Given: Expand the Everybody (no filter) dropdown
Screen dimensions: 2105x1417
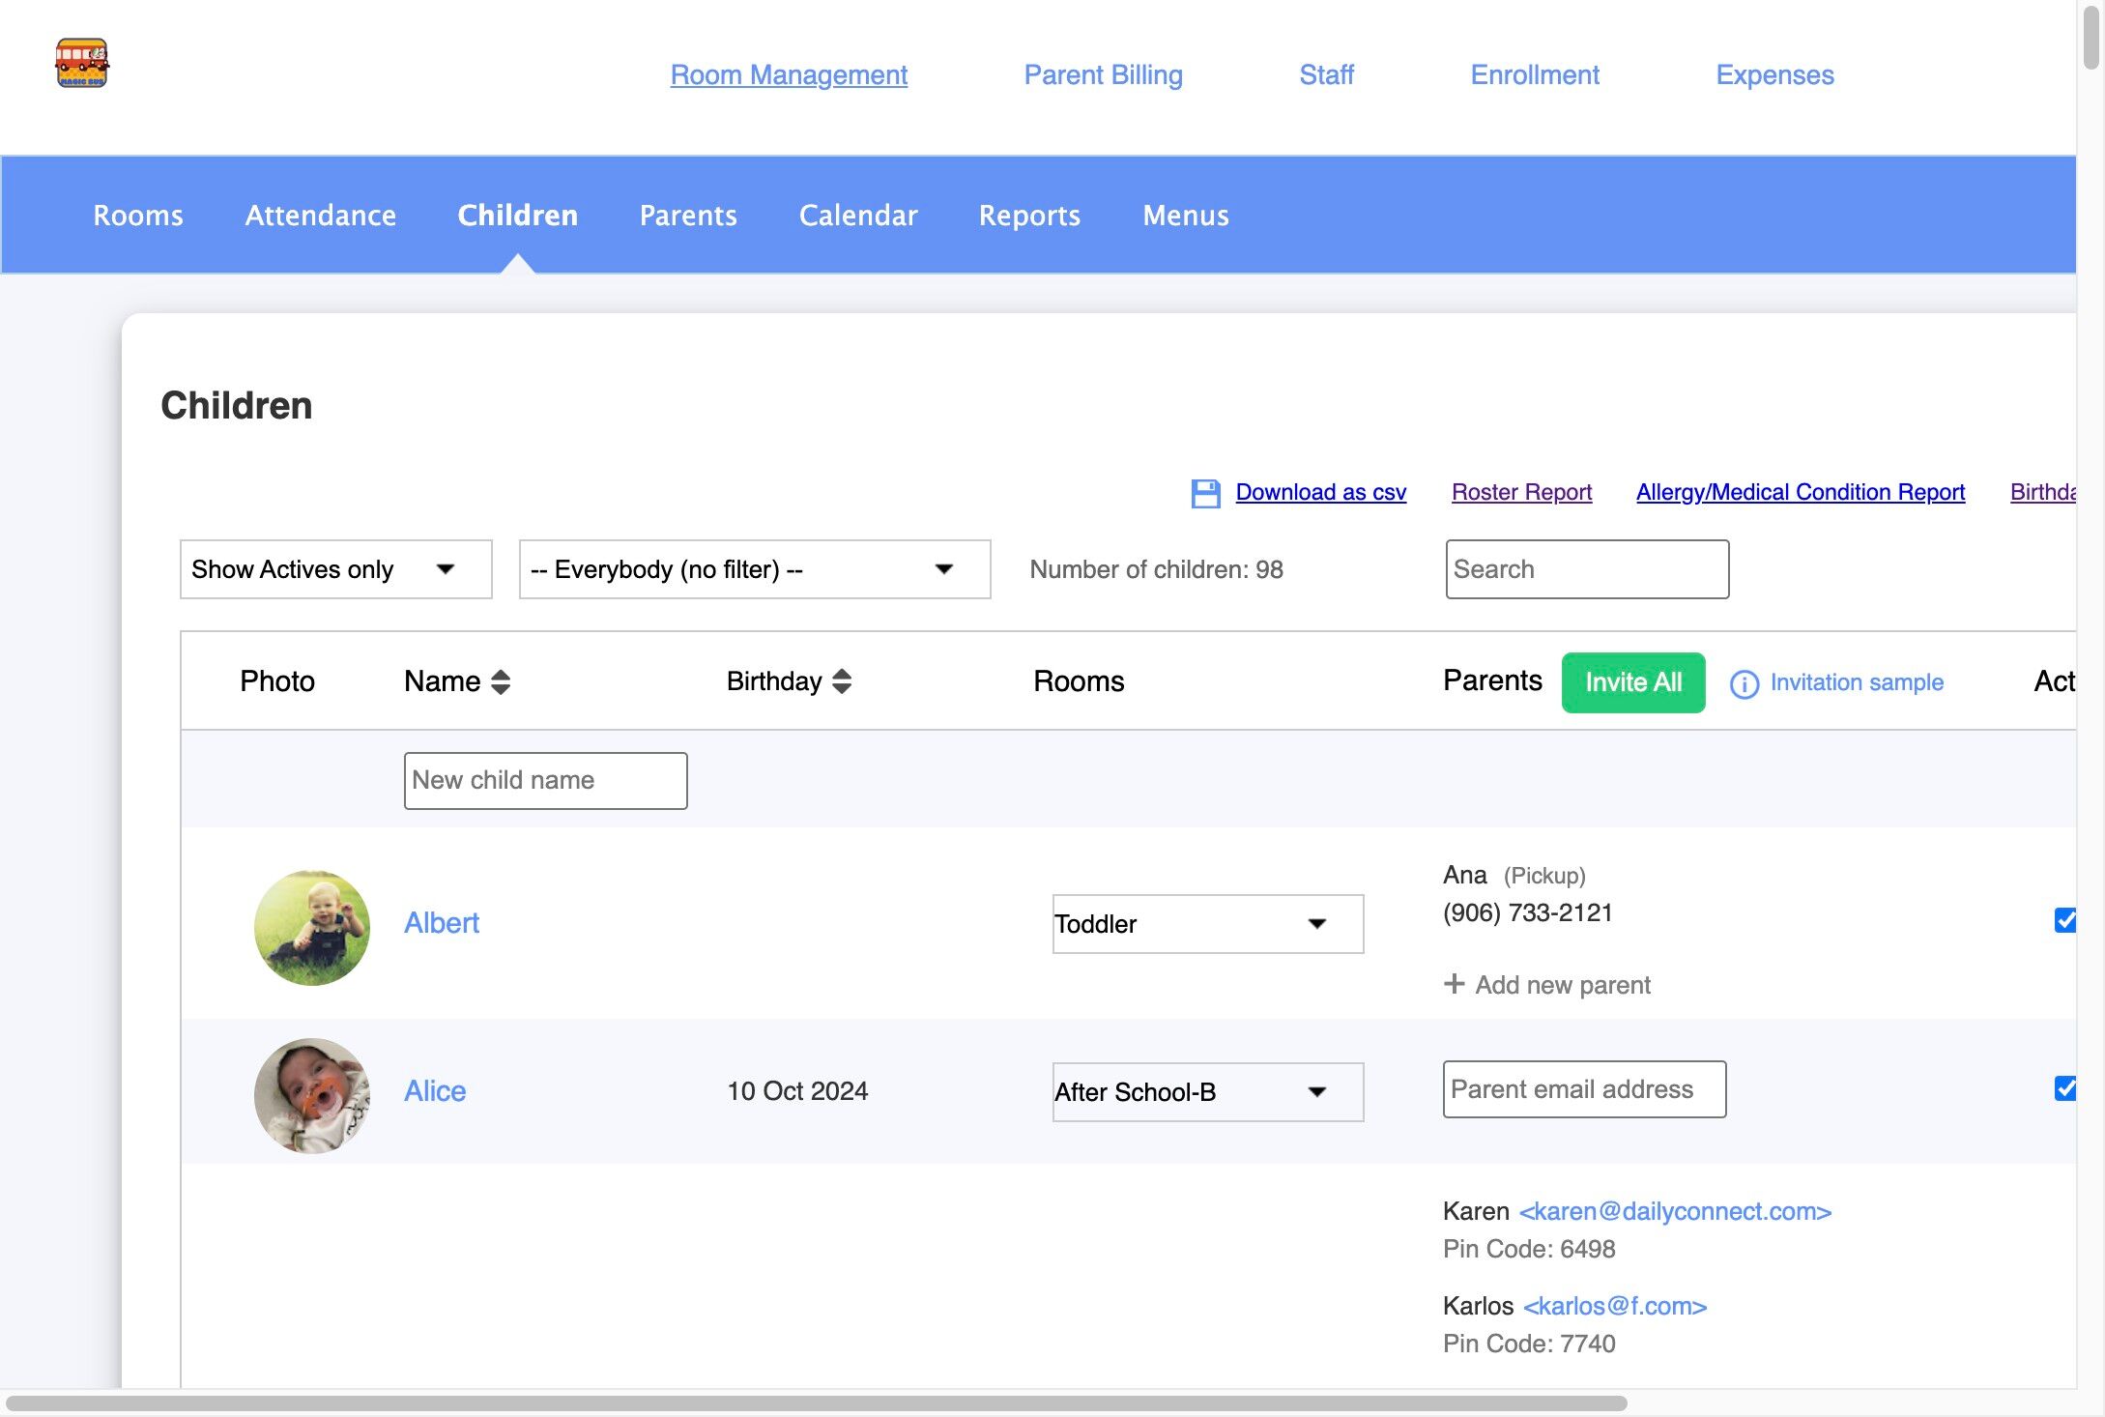Looking at the screenshot, I should (754, 569).
